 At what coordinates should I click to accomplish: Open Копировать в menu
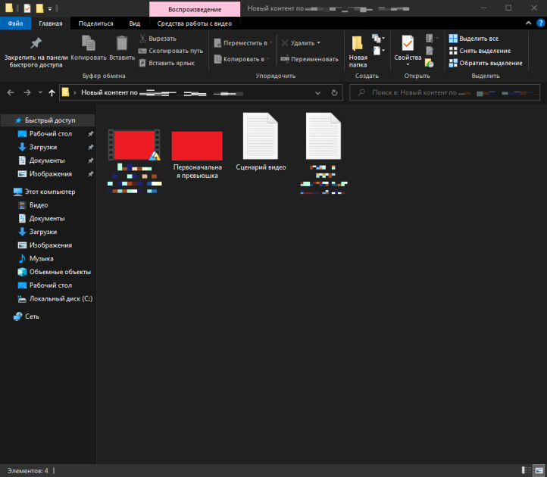[242, 59]
